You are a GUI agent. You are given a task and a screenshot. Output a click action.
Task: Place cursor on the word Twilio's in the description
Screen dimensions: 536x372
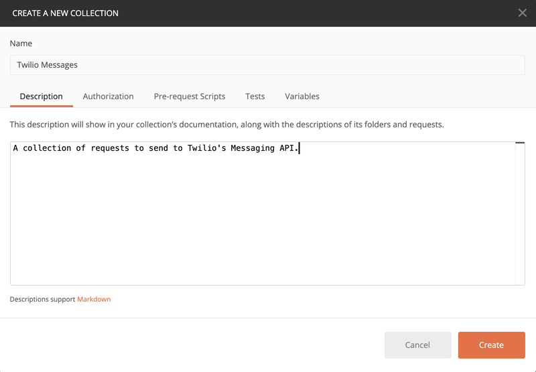[206, 148]
